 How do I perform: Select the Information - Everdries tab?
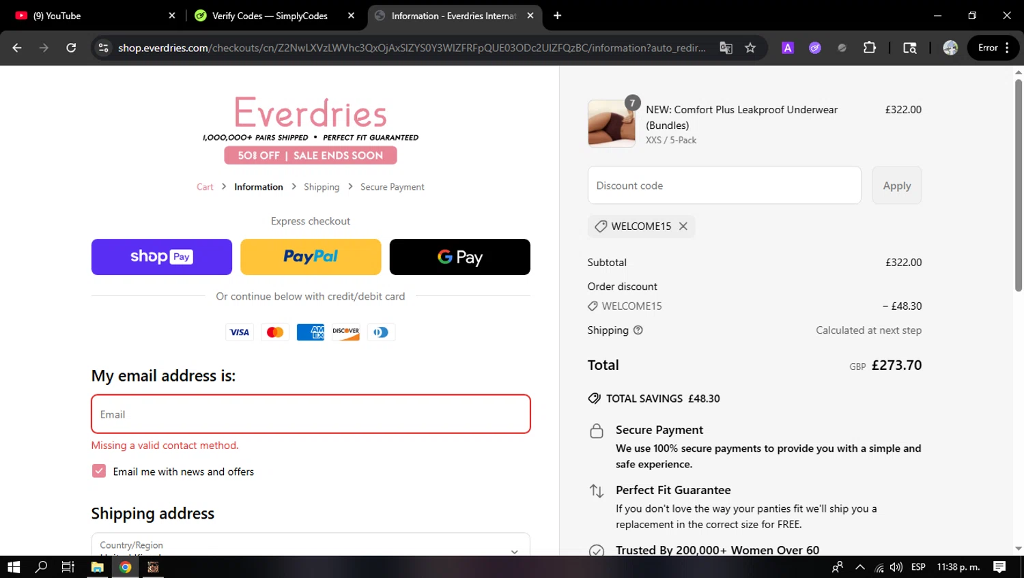click(453, 16)
